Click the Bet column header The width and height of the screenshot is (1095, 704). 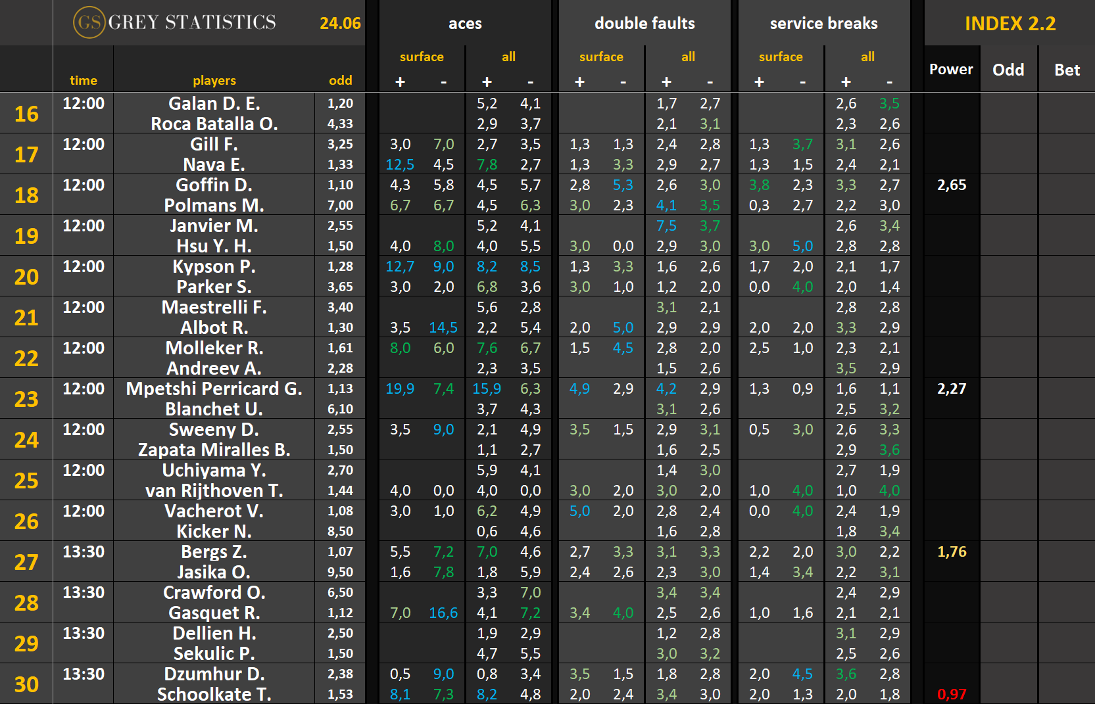point(1067,70)
